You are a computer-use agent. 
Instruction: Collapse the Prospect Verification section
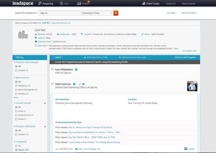coord(14,126)
